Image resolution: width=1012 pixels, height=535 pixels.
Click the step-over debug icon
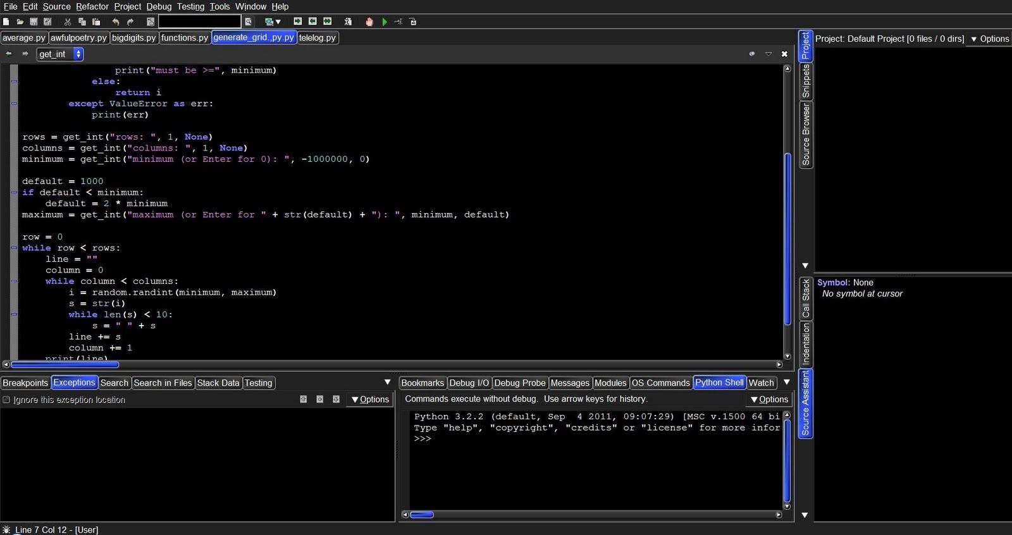coord(413,22)
